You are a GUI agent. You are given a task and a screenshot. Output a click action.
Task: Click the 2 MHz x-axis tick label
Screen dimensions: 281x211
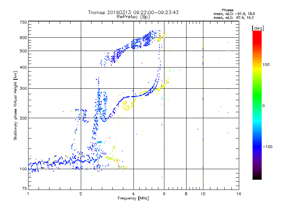click(x=81, y=194)
